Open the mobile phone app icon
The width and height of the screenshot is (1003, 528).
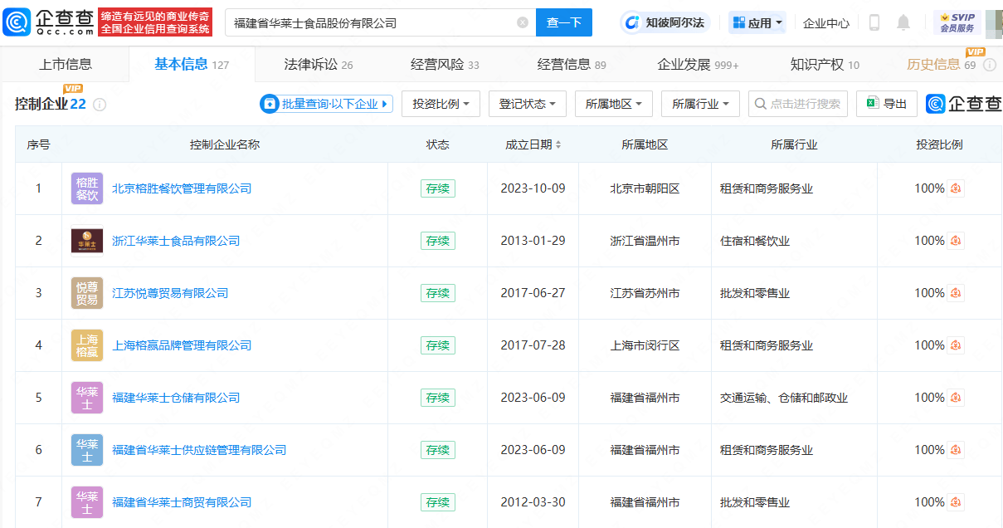874,22
